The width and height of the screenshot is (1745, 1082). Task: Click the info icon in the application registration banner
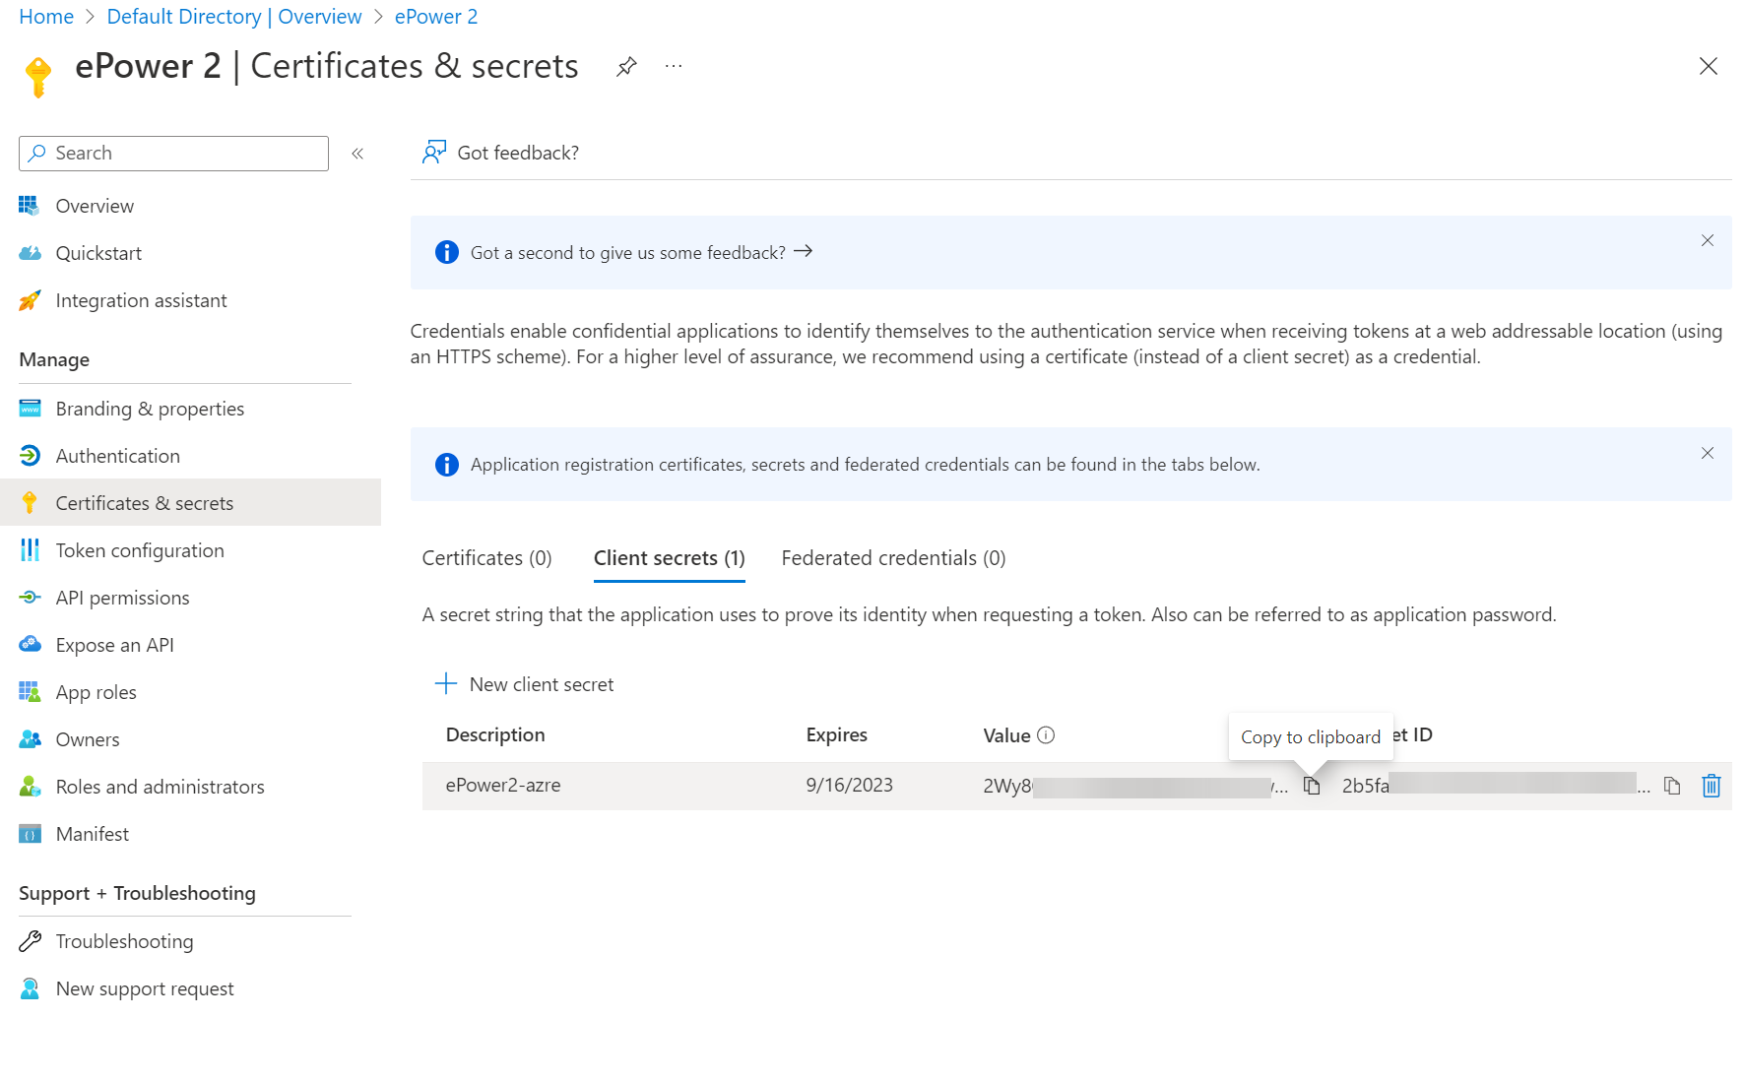tap(447, 465)
